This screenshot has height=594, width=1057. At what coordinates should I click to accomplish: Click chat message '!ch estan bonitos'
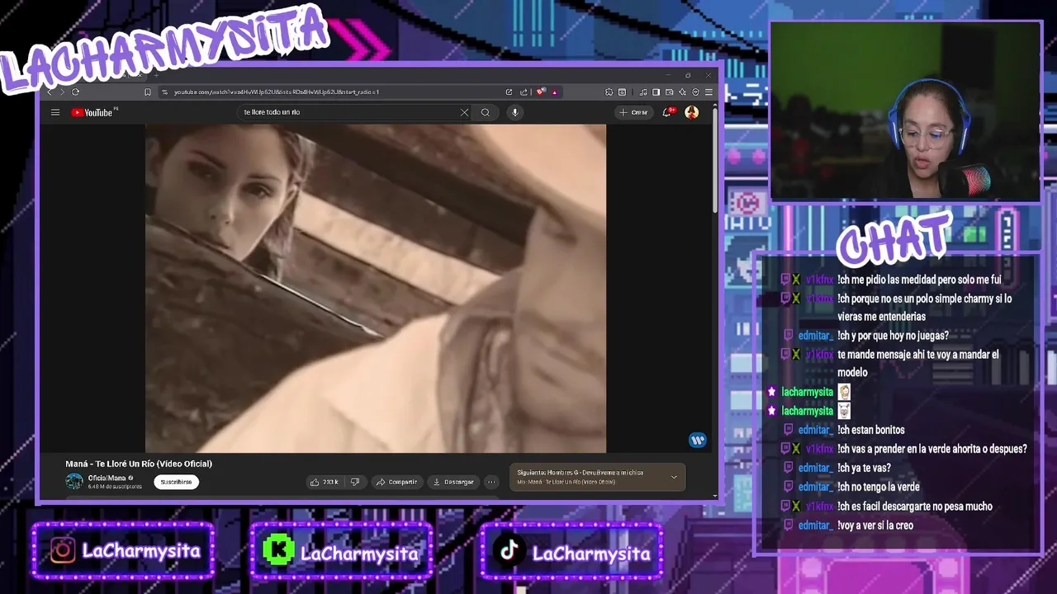click(x=871, y=430)
